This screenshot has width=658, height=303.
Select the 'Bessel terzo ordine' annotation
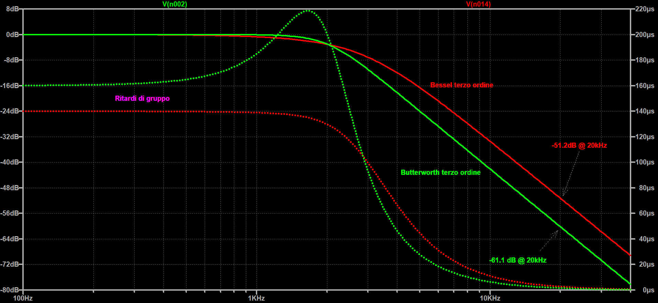point(461,85)
